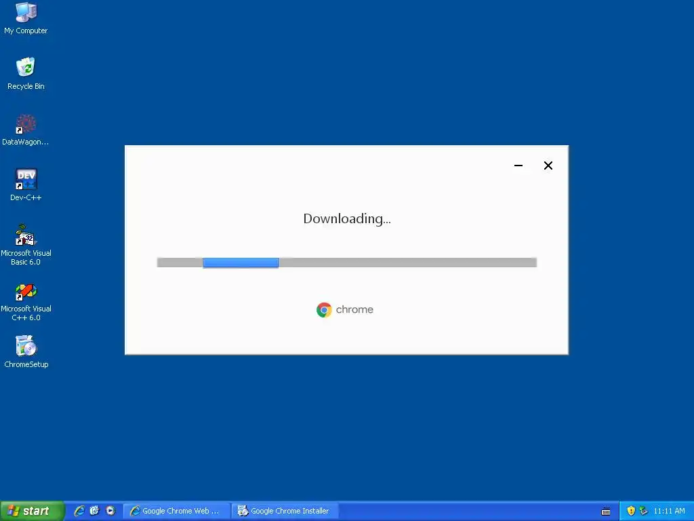Close the Chrome downloading dialog
Viewport: 694px width, 521px height.
(548, 166)
